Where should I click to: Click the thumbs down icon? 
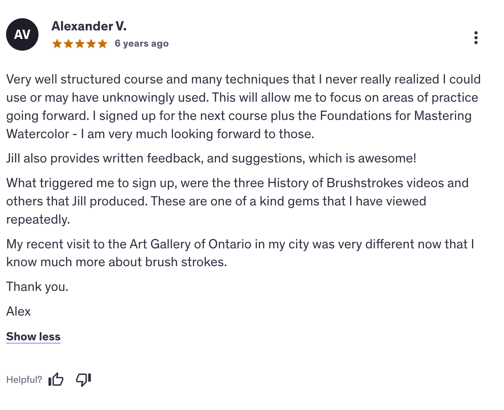coord(83,380)
